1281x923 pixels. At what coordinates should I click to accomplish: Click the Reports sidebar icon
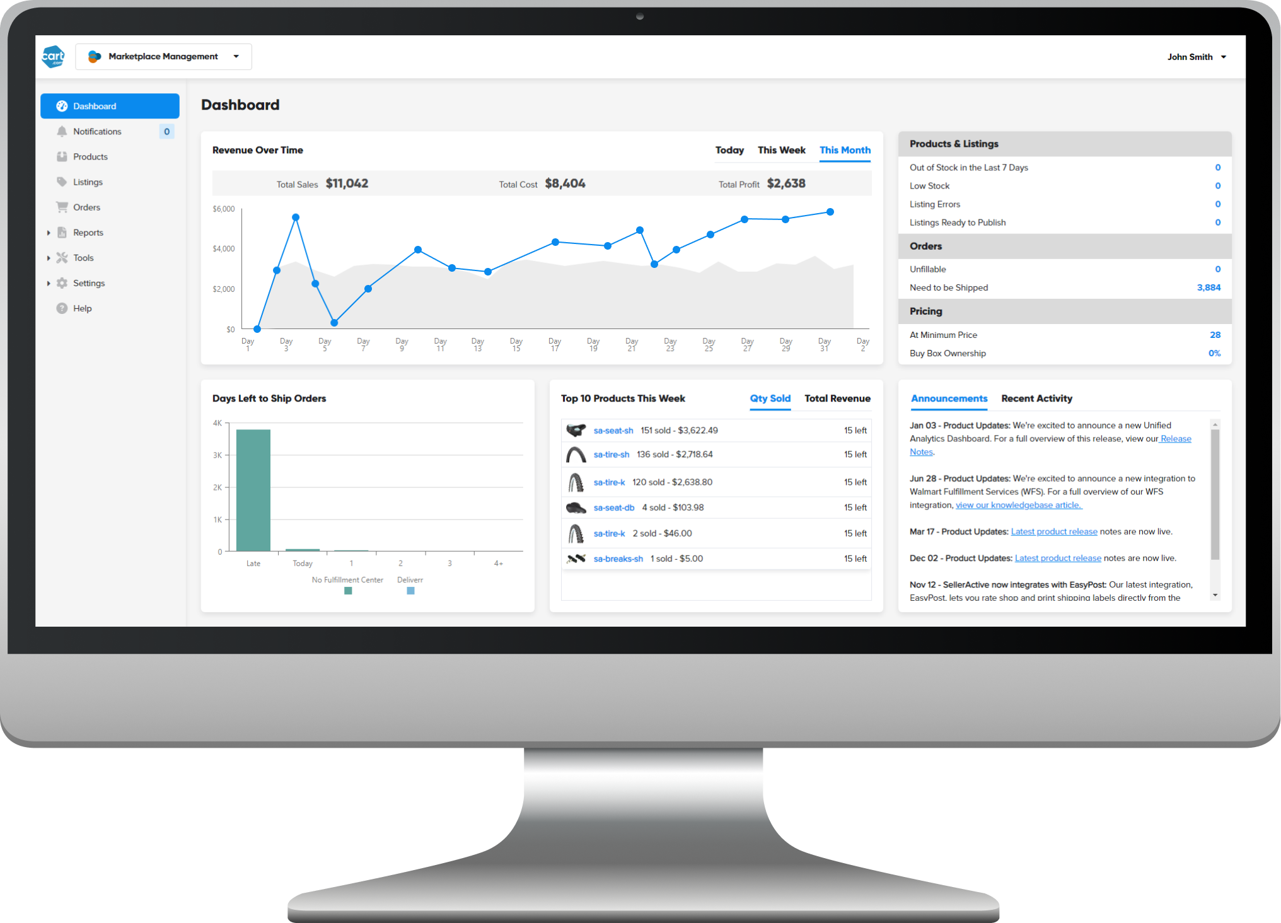pos(62,232)
